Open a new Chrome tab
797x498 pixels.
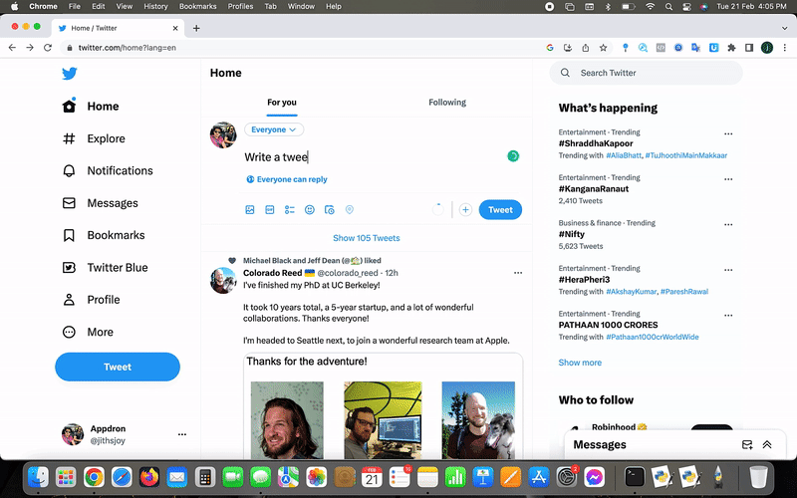coord(196,29)
